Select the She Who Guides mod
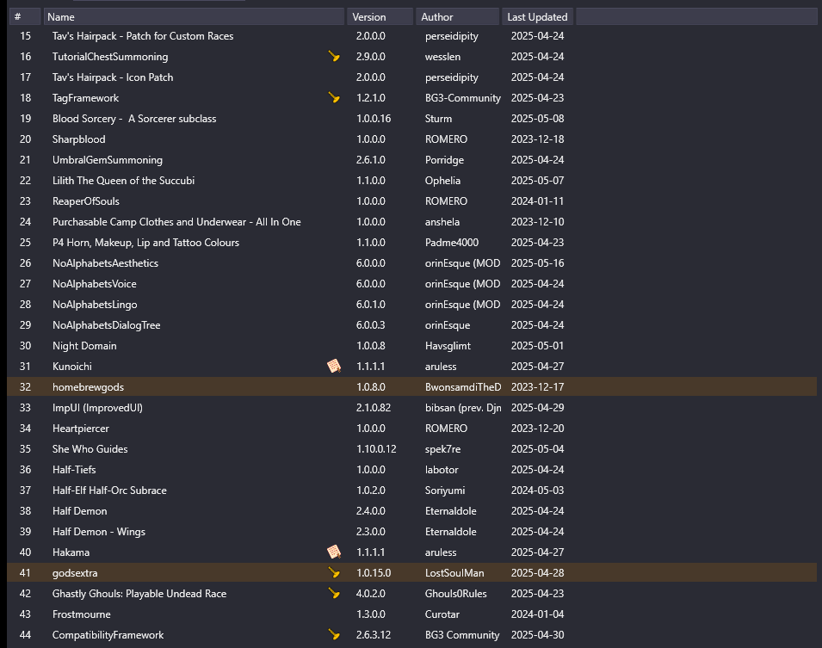Viewport: 822px width, 648px height. point(90,448)
